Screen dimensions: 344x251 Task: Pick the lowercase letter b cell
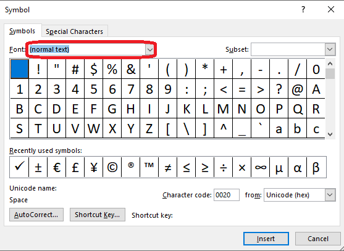(297, 128)
